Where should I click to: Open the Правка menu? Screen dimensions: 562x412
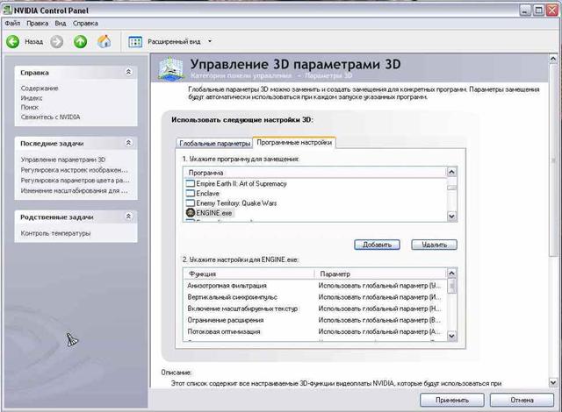coord(37,24)
